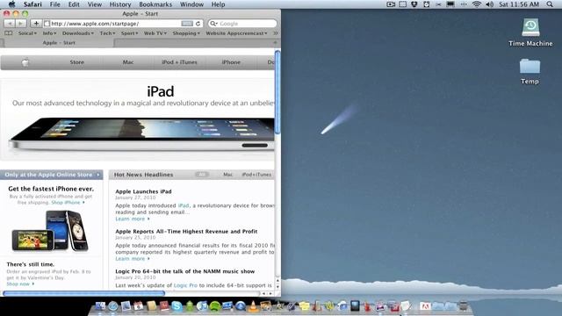This screenshot has height=316, width=562.
Task: Expand the Sport bookmarks menu
Action: click(x=129, y=33)
